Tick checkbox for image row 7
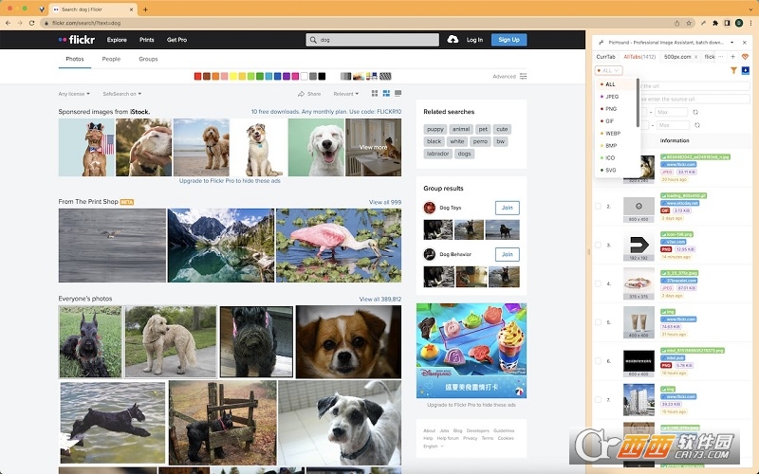The image size is (759, 474). click(599, 400)
